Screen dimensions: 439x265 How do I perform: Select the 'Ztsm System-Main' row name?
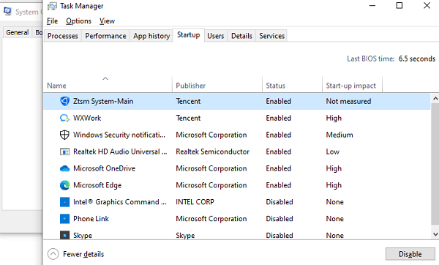coord(103,101)
